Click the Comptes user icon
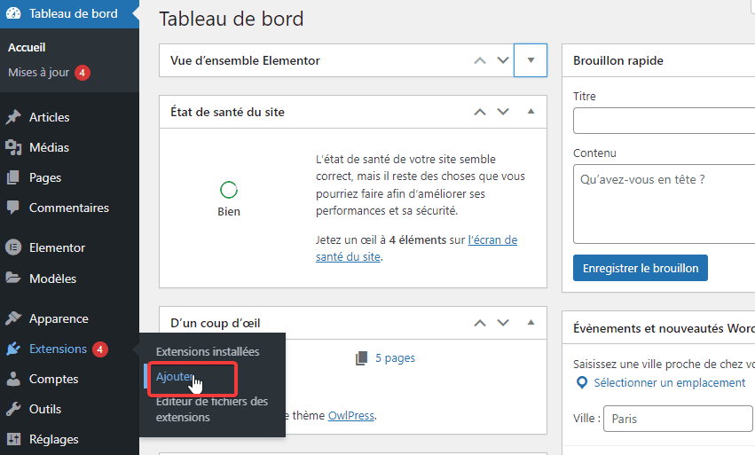The width and height of the screenshot is (755, 455). 13,379
